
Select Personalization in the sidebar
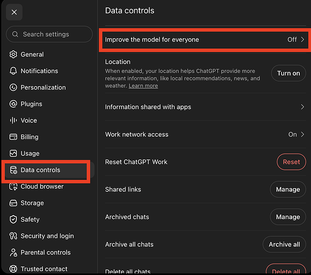pyautogui.click(x=43, y=87)
